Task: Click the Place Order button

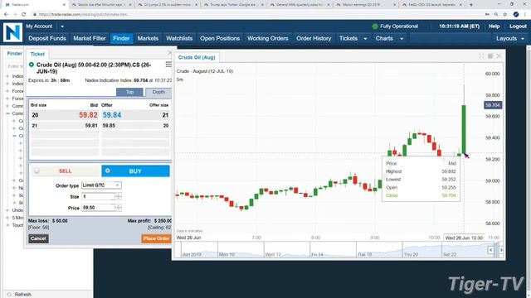Action: [156, 238]
